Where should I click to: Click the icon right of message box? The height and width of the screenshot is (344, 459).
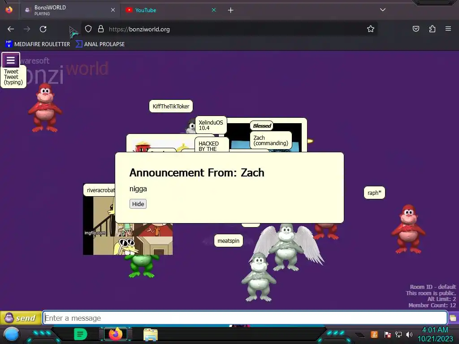click(454, 318)
